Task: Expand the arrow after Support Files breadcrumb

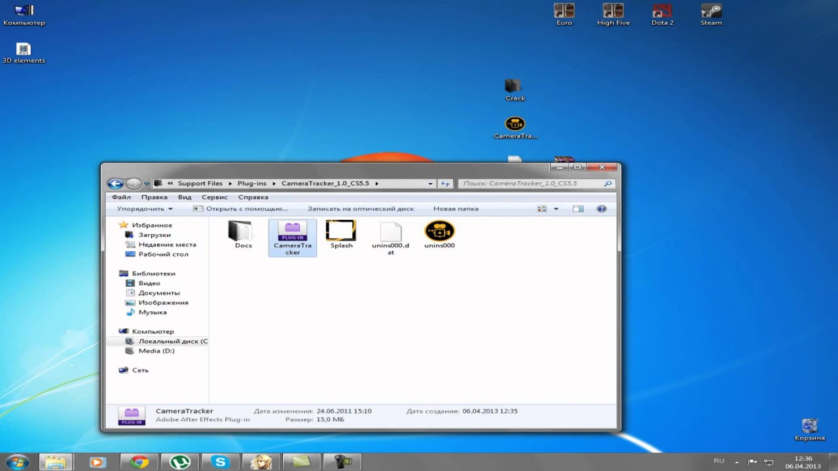Action: pyautogui.click(x=230, y=184)
